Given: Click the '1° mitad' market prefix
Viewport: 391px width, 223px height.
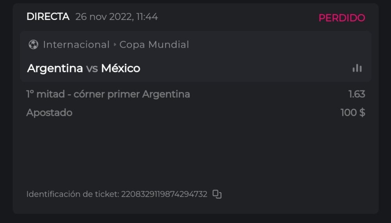Looking at the screenshot, I should pos(43,94).
